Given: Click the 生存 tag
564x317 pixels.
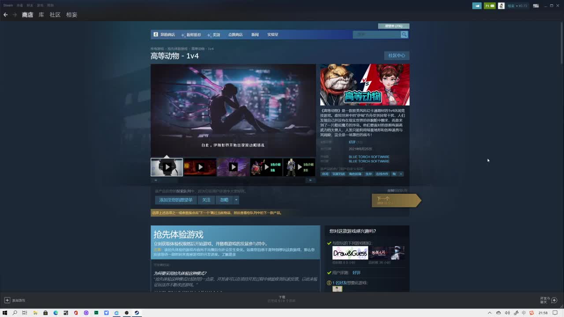Looking at the screenshot, I should click(369, 174).
